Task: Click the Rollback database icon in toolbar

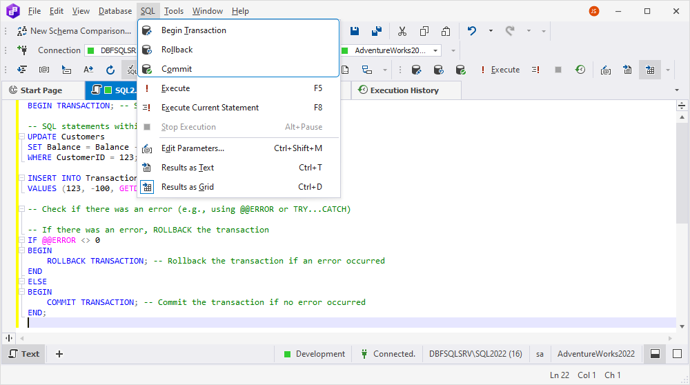Action: pyautogui.click(x=438, y=70)
